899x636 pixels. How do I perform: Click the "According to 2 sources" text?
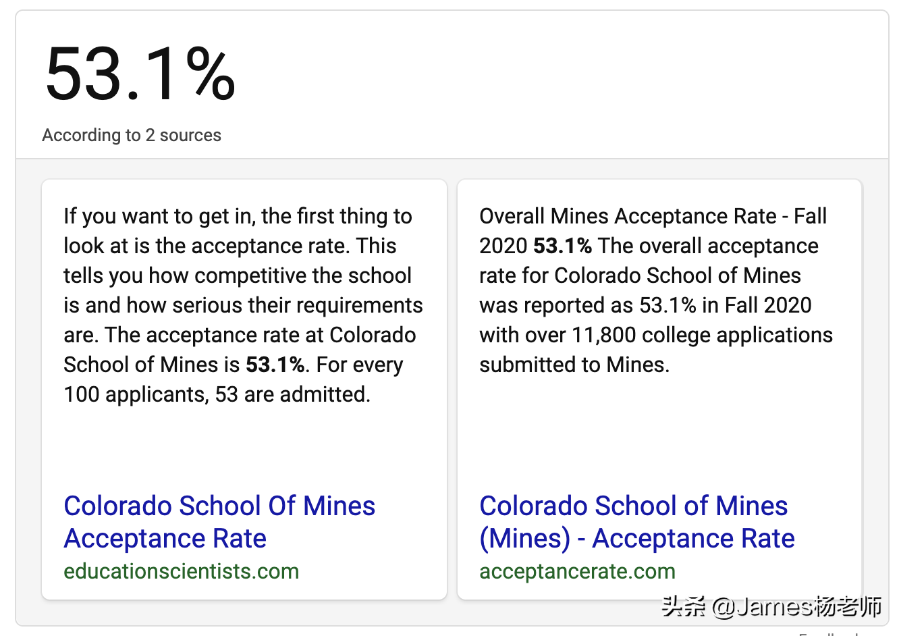tap(132, 135)
